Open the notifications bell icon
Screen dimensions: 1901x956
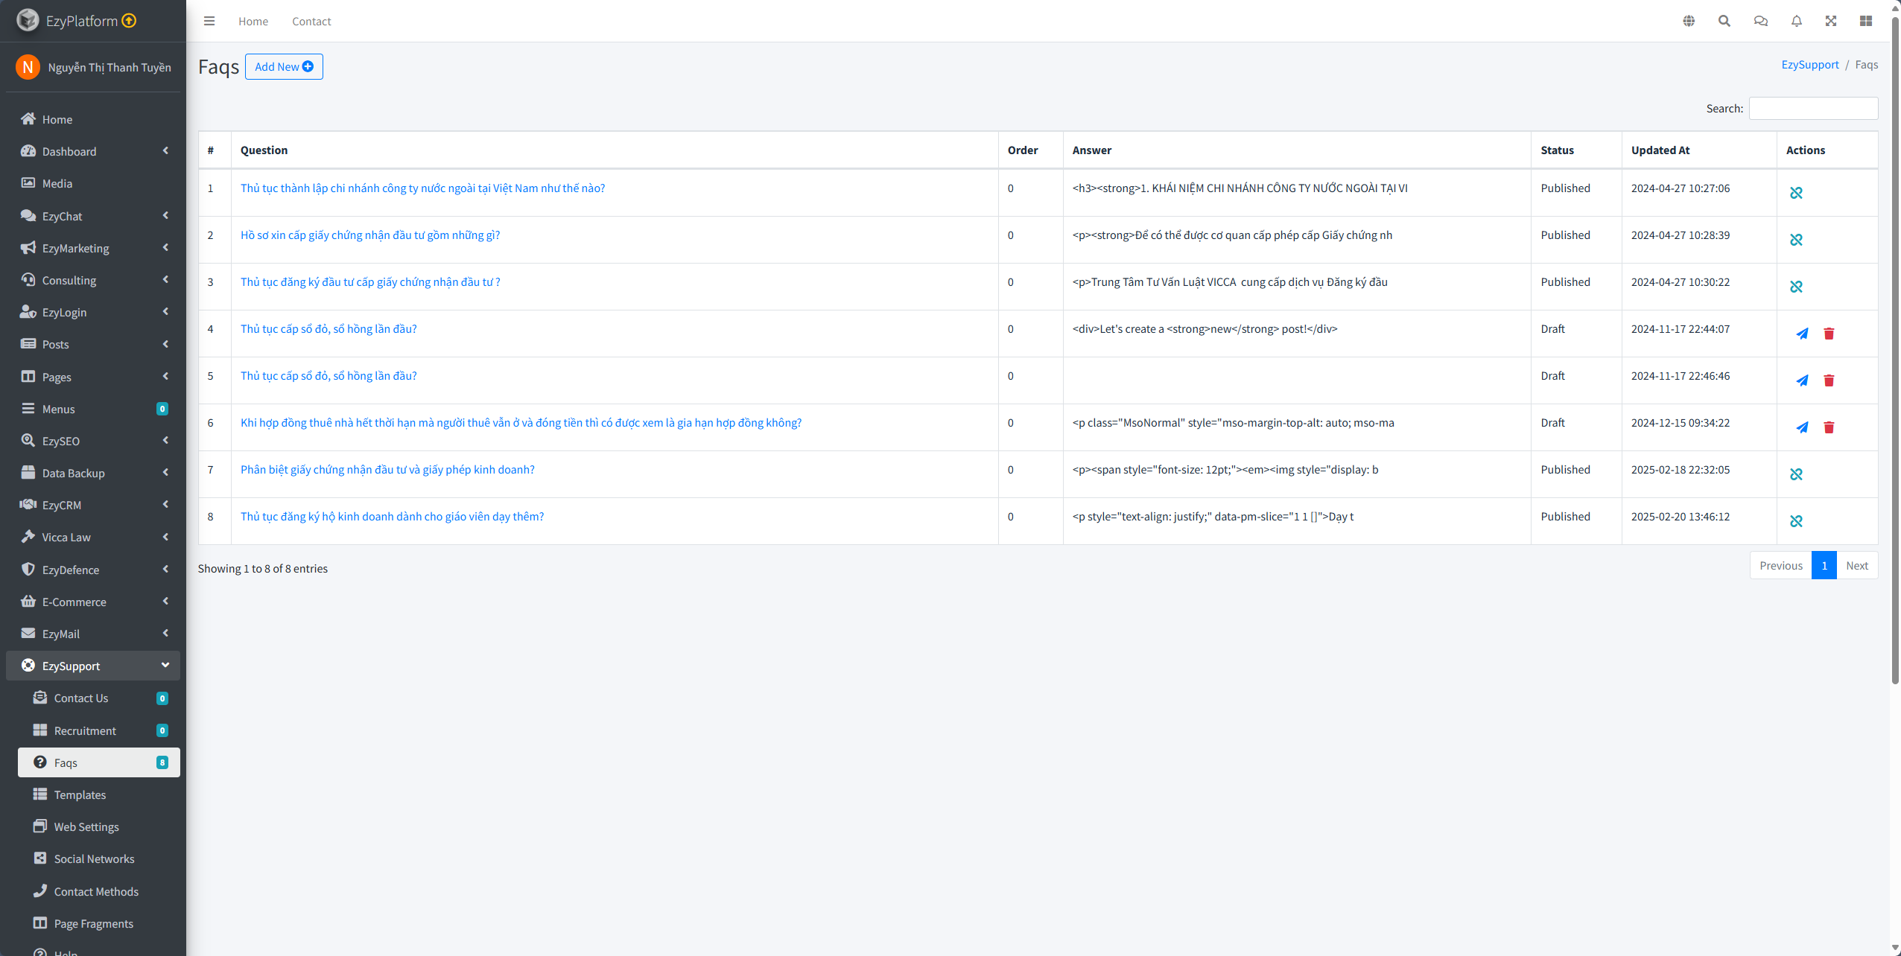[1796, 21]
